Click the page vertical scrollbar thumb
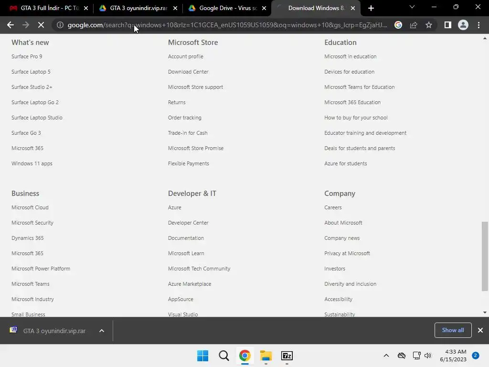 pos(485,256)
